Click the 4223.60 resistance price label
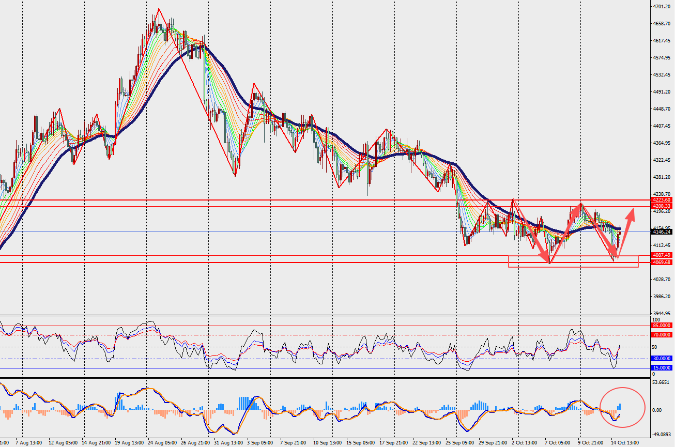Screen dimensions: 675x447 pyautogui.click(x=662, y=199)
